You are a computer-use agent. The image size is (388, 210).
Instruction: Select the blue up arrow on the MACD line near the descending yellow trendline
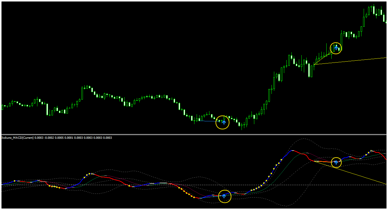(336, 162)
